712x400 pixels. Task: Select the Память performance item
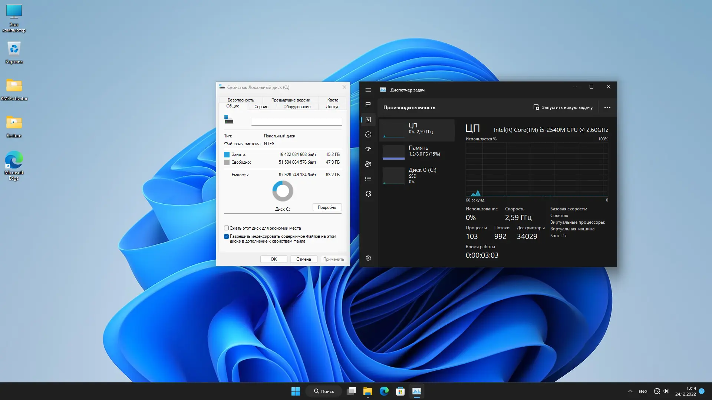[417, 152]
